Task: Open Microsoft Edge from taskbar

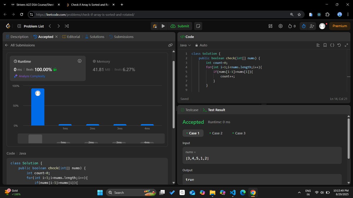Action: 243,192
